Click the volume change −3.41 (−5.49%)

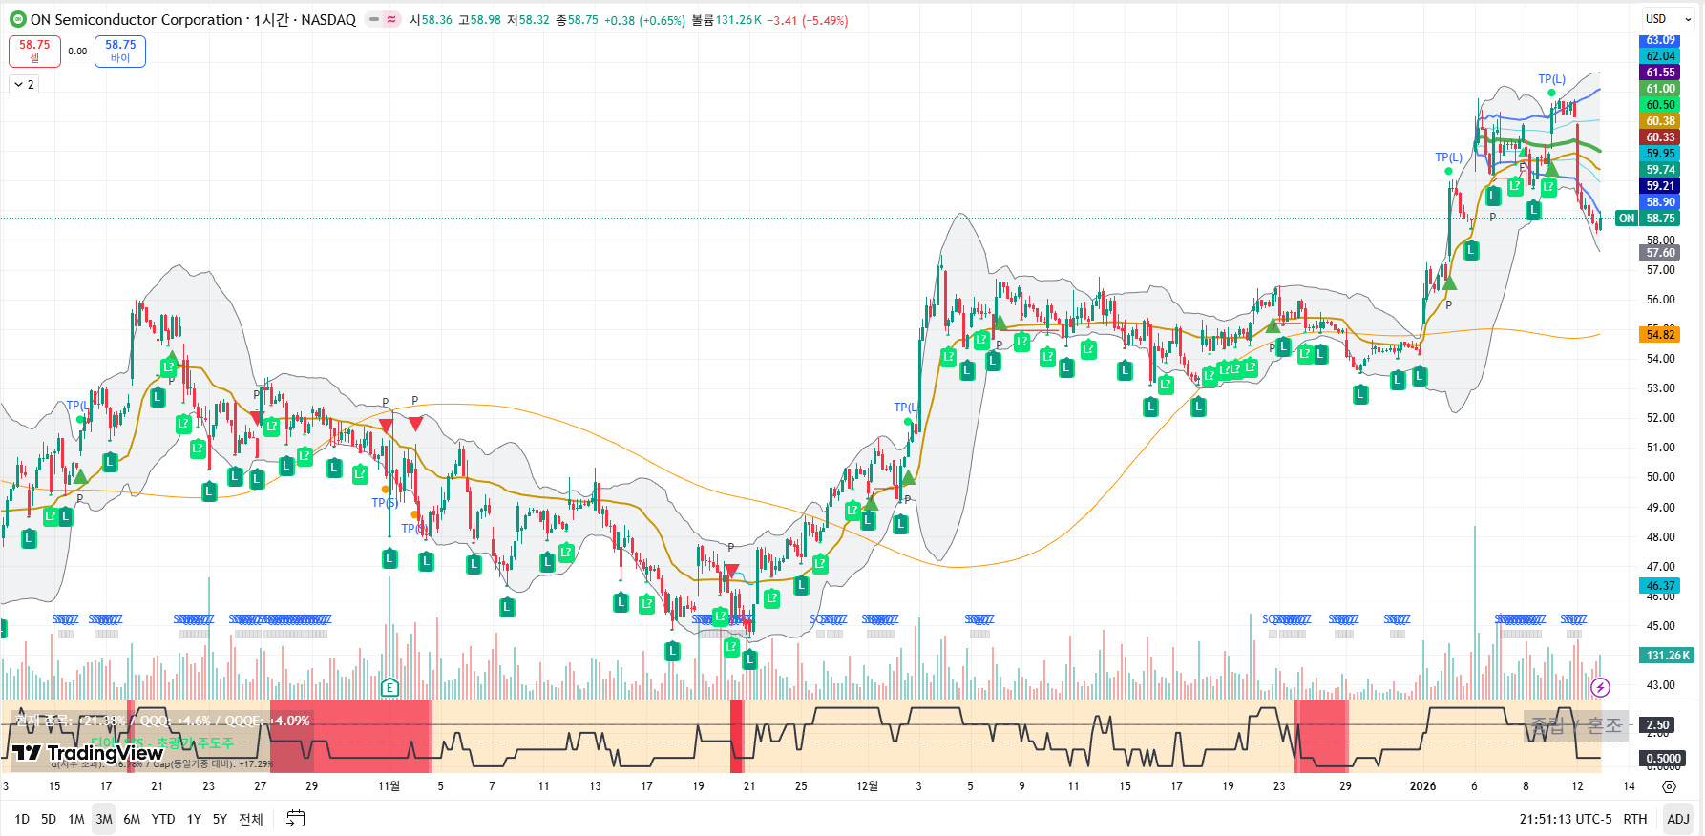(x=808, y=20)
